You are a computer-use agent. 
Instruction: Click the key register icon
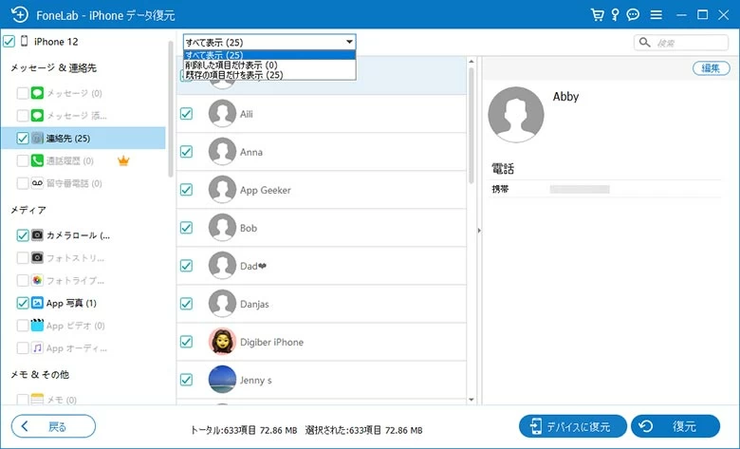click(x=615, y=14)
